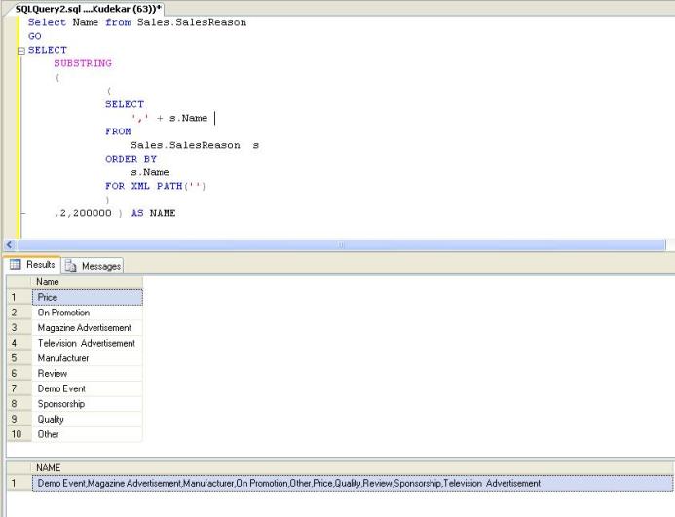Viewport: 675px width, 517px height.
Task: Click the grid icon on the Results tab
Action: click(x=17, y=265)
